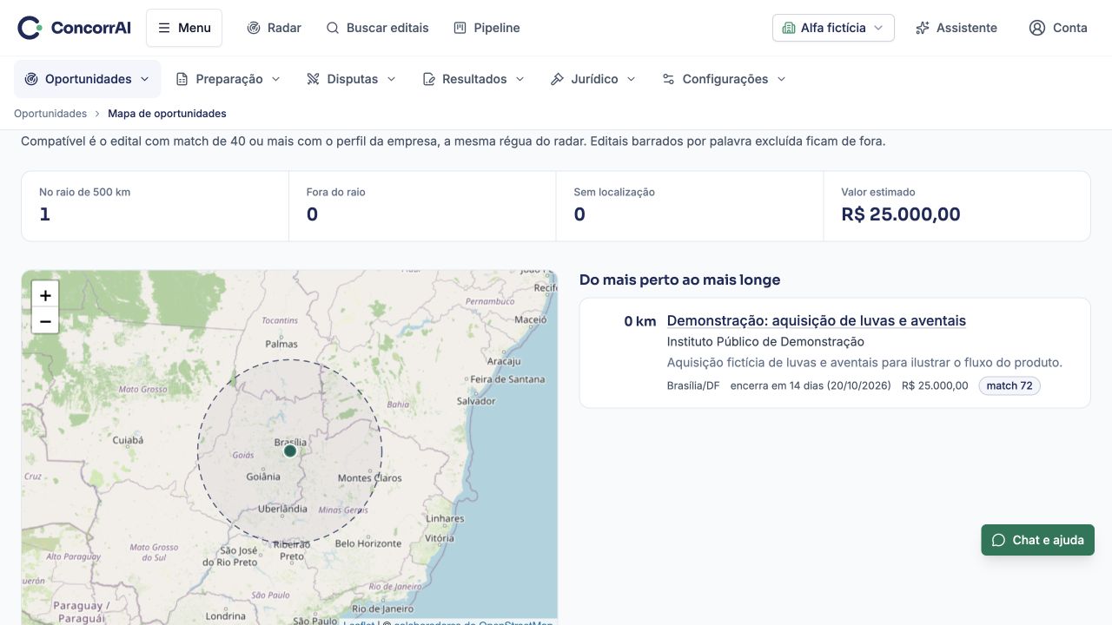Click the Jurídico gavel icon
Image resolution: width=1112 pixels, height=625 pixels.
[x=558, y=79]
